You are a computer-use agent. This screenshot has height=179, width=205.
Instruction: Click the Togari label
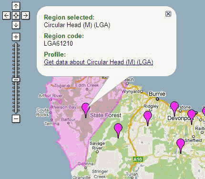pos(61,86)
